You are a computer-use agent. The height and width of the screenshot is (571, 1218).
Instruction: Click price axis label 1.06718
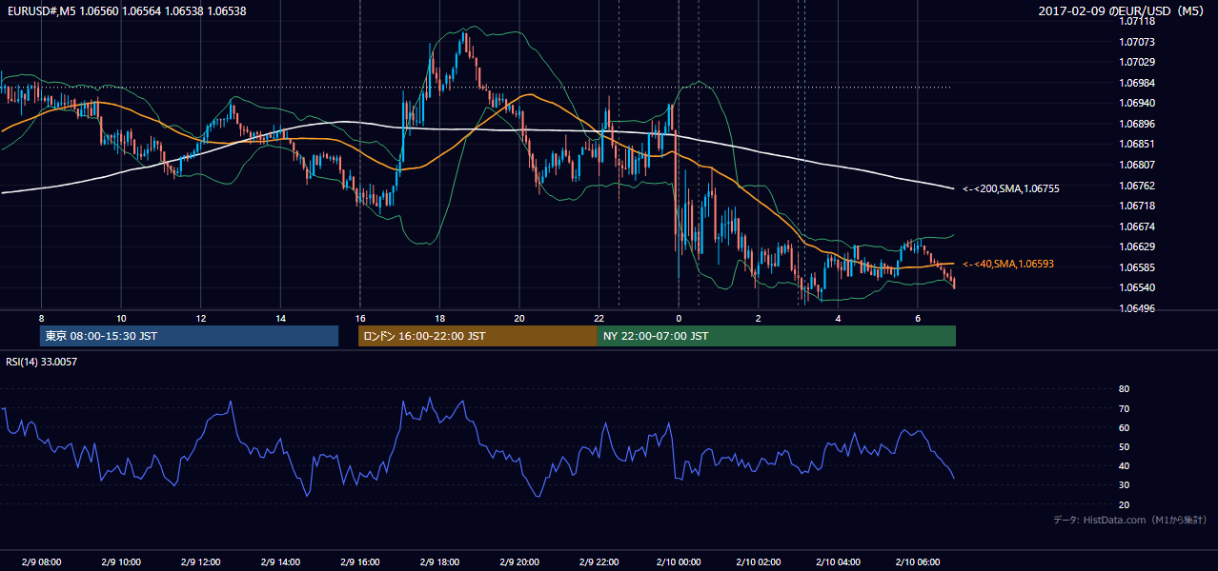point(1139,206)
